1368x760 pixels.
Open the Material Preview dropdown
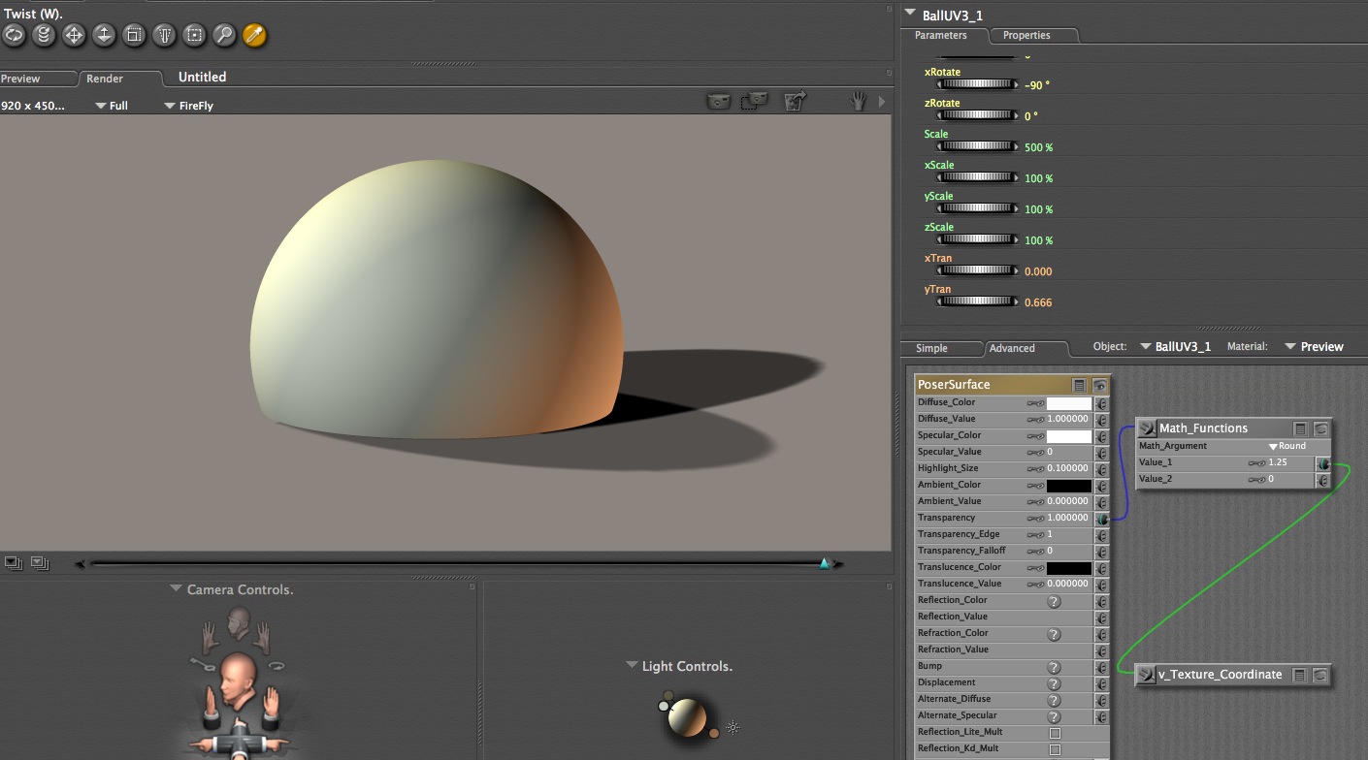coord(1314,346)
